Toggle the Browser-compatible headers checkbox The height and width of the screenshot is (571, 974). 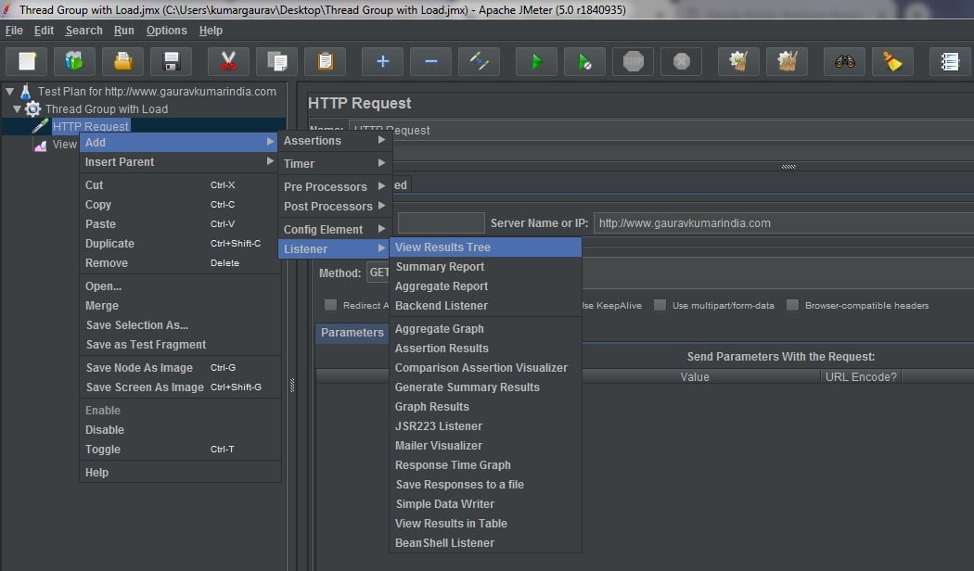pos(792,305)
